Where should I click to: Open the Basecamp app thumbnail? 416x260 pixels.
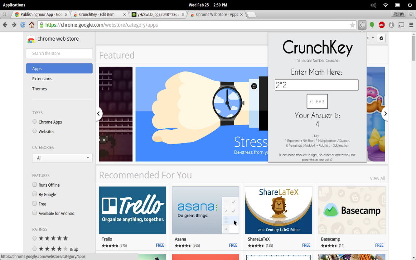click(x=352, y=210)
